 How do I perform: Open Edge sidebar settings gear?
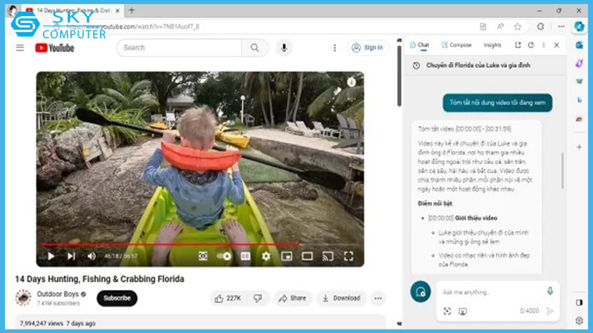[x=579, y=321]
